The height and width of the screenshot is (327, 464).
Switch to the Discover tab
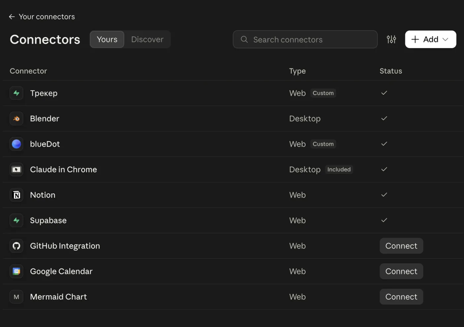click(x=147, y=39)
